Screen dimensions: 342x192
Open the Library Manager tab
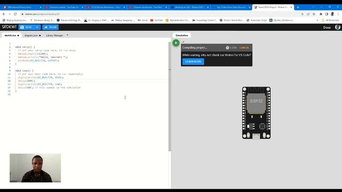[x=55, y=35]
